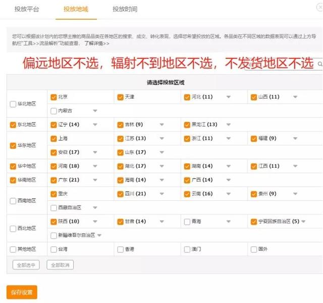
Task: Check the 国外 checkbox
Action: (x=254, y=249)
